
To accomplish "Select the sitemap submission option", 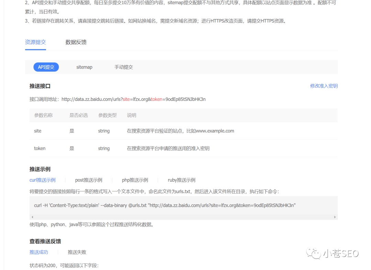I will coord(84,67).
